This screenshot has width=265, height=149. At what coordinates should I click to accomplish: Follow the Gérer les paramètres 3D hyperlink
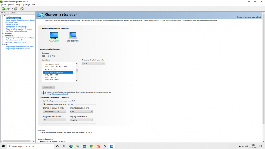pos(60,94)
